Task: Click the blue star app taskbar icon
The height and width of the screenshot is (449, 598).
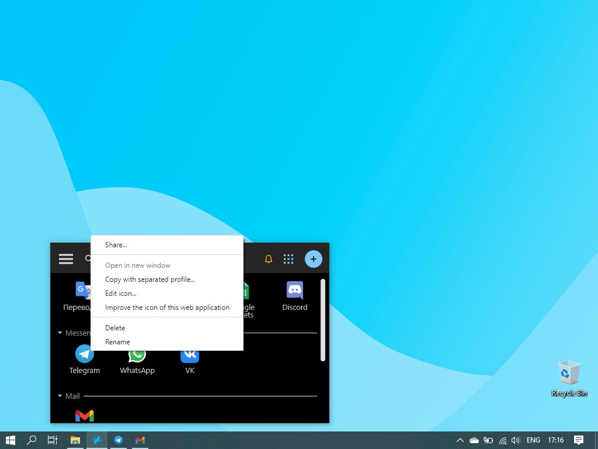Action: (x=97, y=440)
